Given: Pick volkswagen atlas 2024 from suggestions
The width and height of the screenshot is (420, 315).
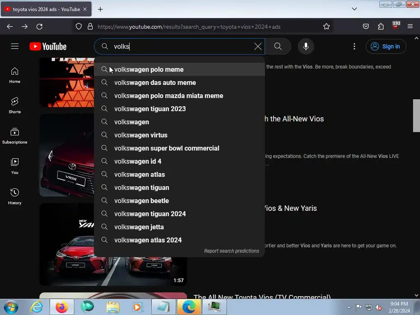Looking at the screenshot, I should pyautogui.click(x=180, y=240).
